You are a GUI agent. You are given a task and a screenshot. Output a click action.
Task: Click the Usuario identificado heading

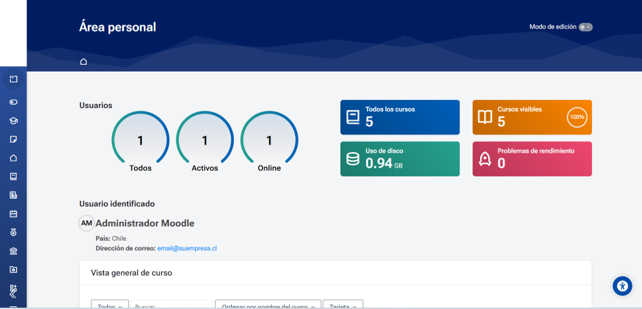pyautogui.click(x=117, y=204)
